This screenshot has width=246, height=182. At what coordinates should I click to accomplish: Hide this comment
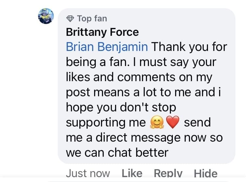click(x=206, y=173)
